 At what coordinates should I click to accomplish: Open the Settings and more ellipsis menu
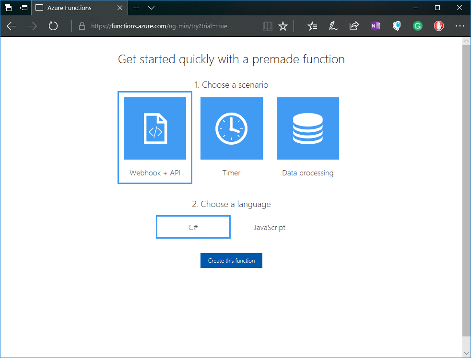click(459, 26)
